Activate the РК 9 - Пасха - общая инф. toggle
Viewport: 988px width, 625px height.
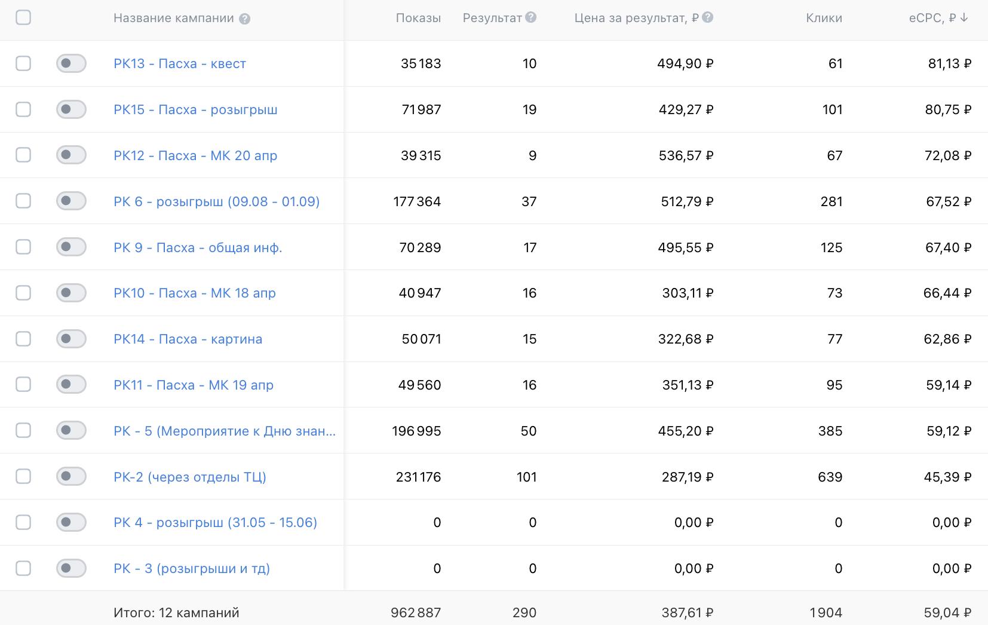click(x=71, y=247)
